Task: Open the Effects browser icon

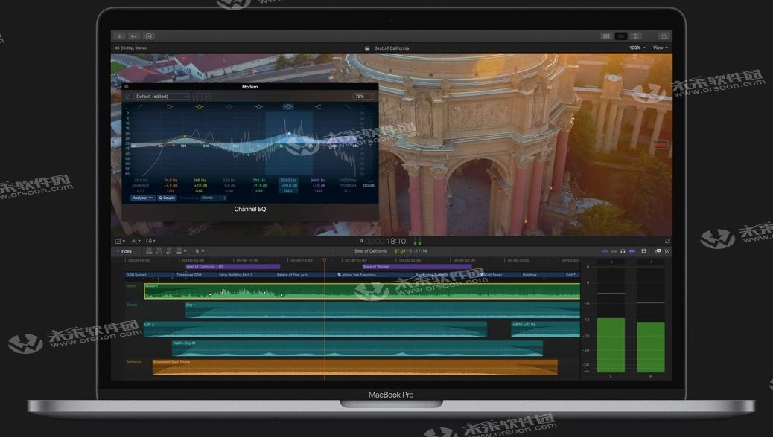Action: 658,251
